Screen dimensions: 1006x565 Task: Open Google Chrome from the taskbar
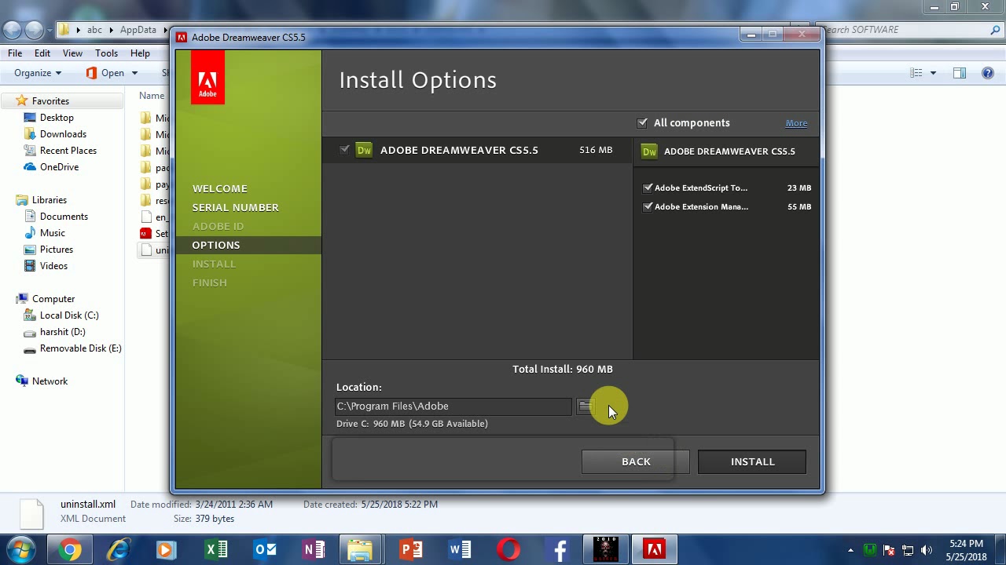click(70, 550)
